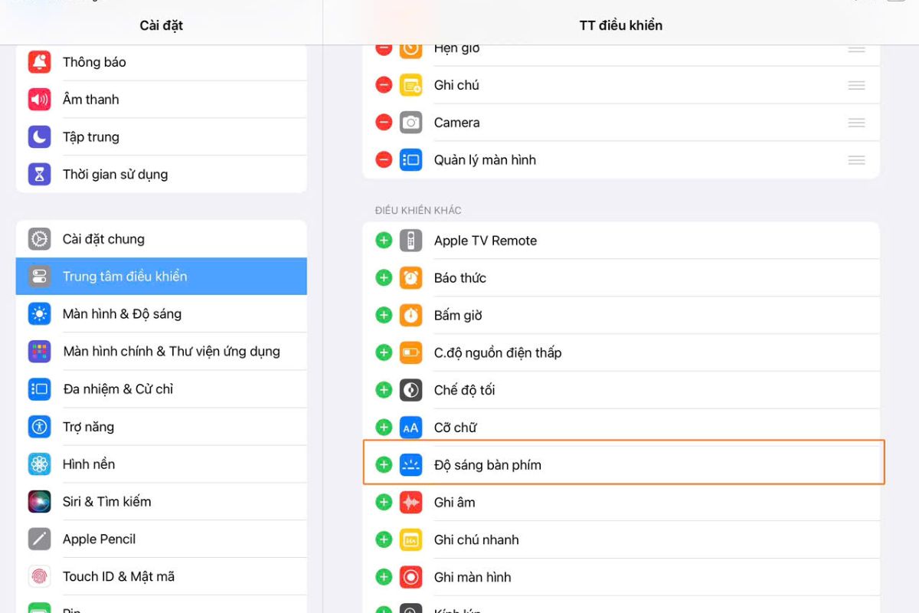Add C.độ nguồn điện thấp control
Image resolution: width=919 pixels, height=613 pixels.
384,352
